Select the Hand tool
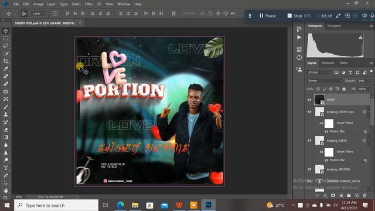The width and height of the screenshot is (375, 211). (6, 190)
